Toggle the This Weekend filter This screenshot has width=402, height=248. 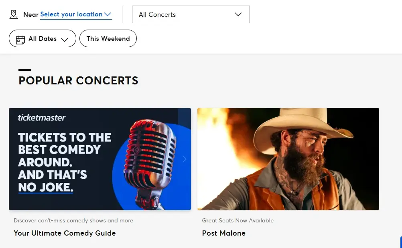(x=108, y=39)
